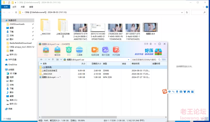This screenshot has width=210, height=122.
Task: Click the archive search input field
Action: tap(145, 60)
